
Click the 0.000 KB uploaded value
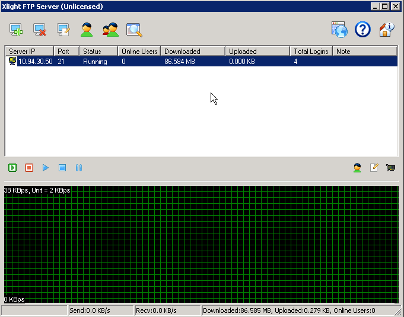point(241,62)
